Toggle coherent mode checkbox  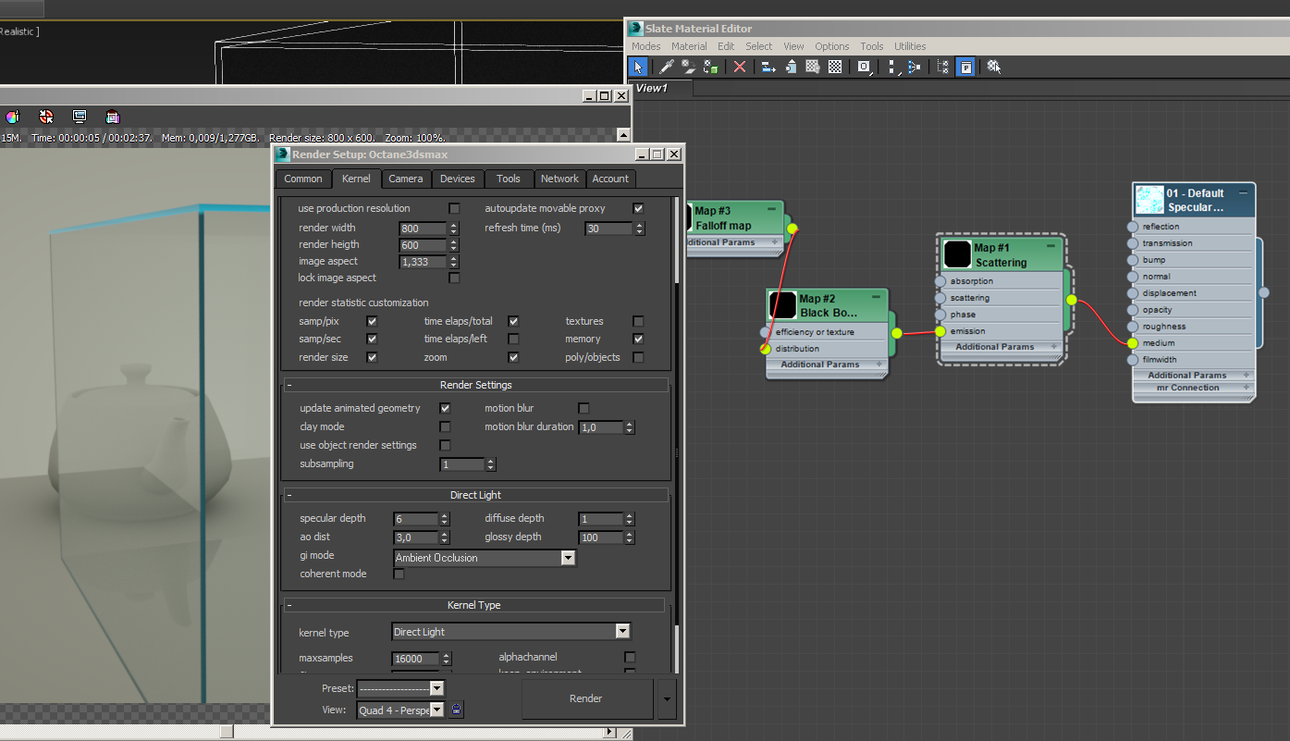[399, 574]
